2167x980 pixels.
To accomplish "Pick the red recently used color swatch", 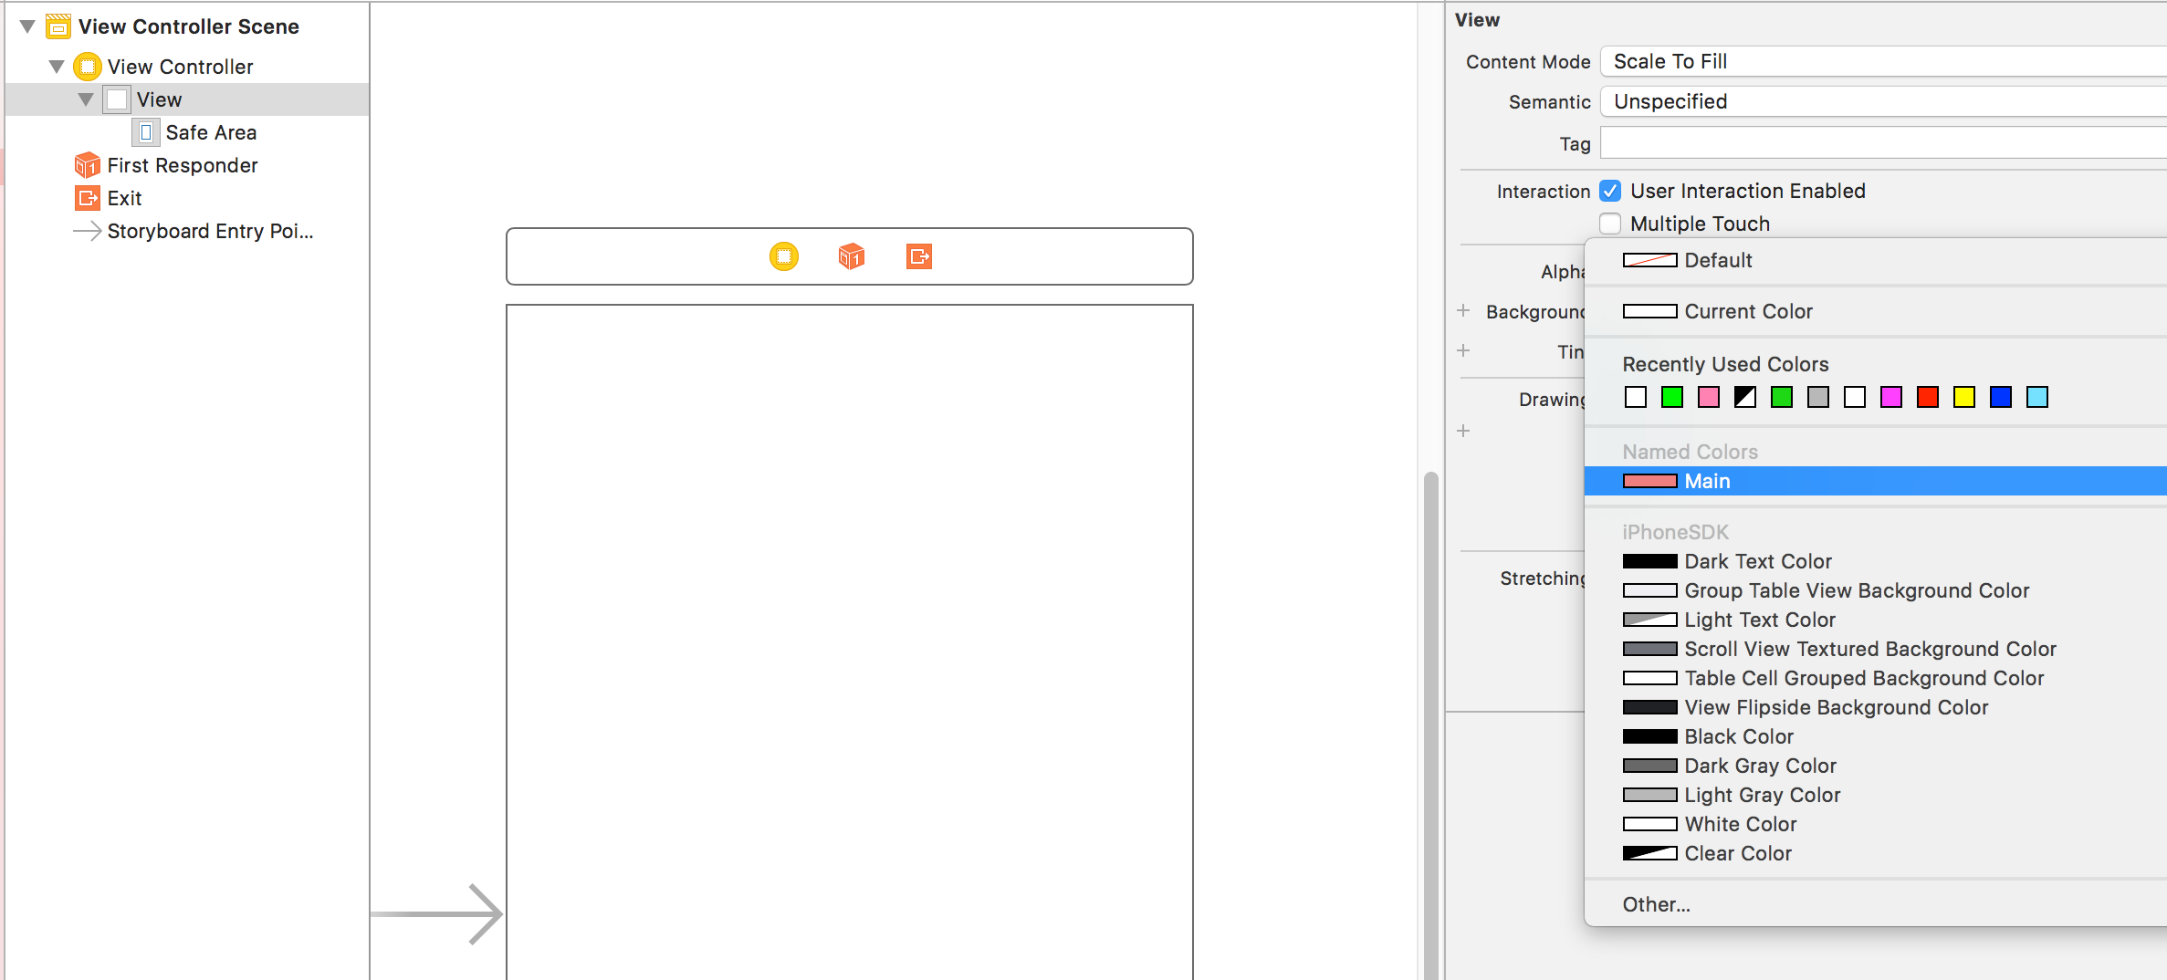I will [1927, 397].
